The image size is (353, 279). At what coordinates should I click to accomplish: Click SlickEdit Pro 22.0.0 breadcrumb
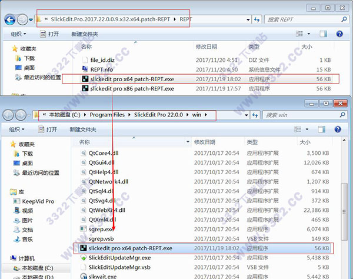coord(158,115)
